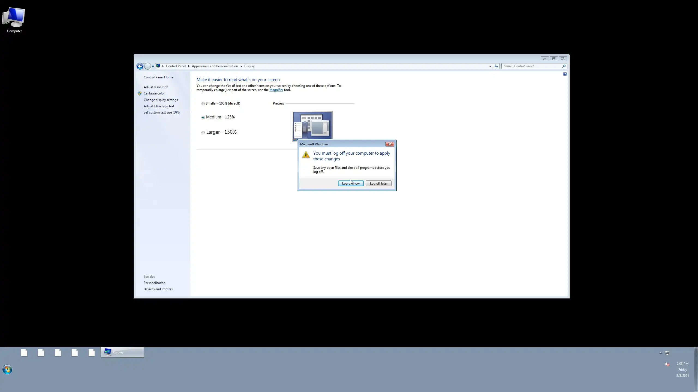Click the Refresh button in address bar
The height and width of the screenshot is (392, 698).
click(496, 66)
